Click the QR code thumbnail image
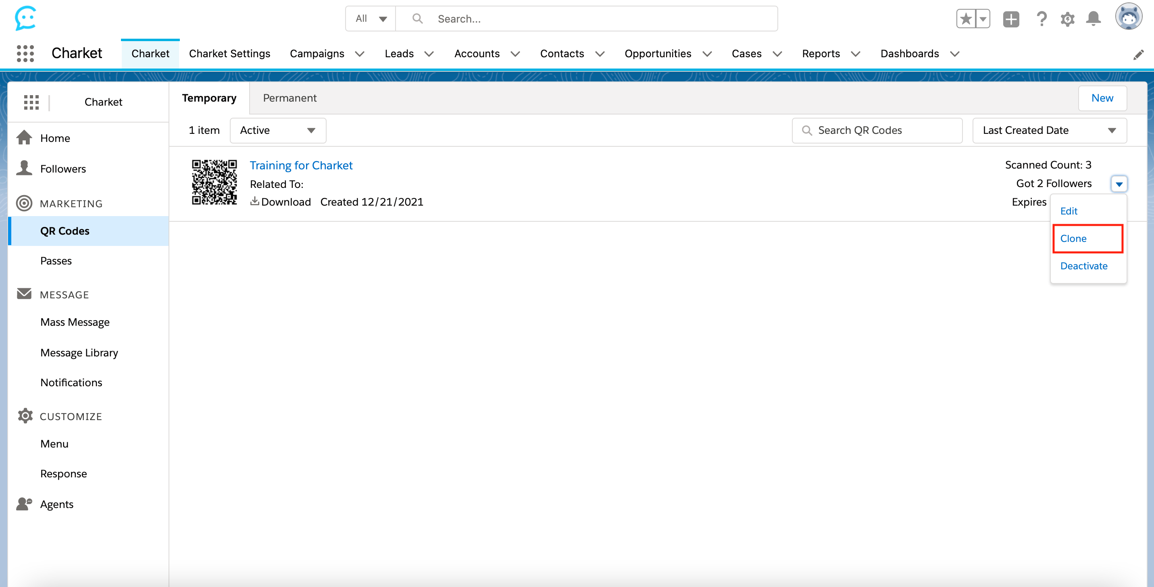The height and width of the screenshot is (587, 1154). pyautogui.click(x=214, y=182)
